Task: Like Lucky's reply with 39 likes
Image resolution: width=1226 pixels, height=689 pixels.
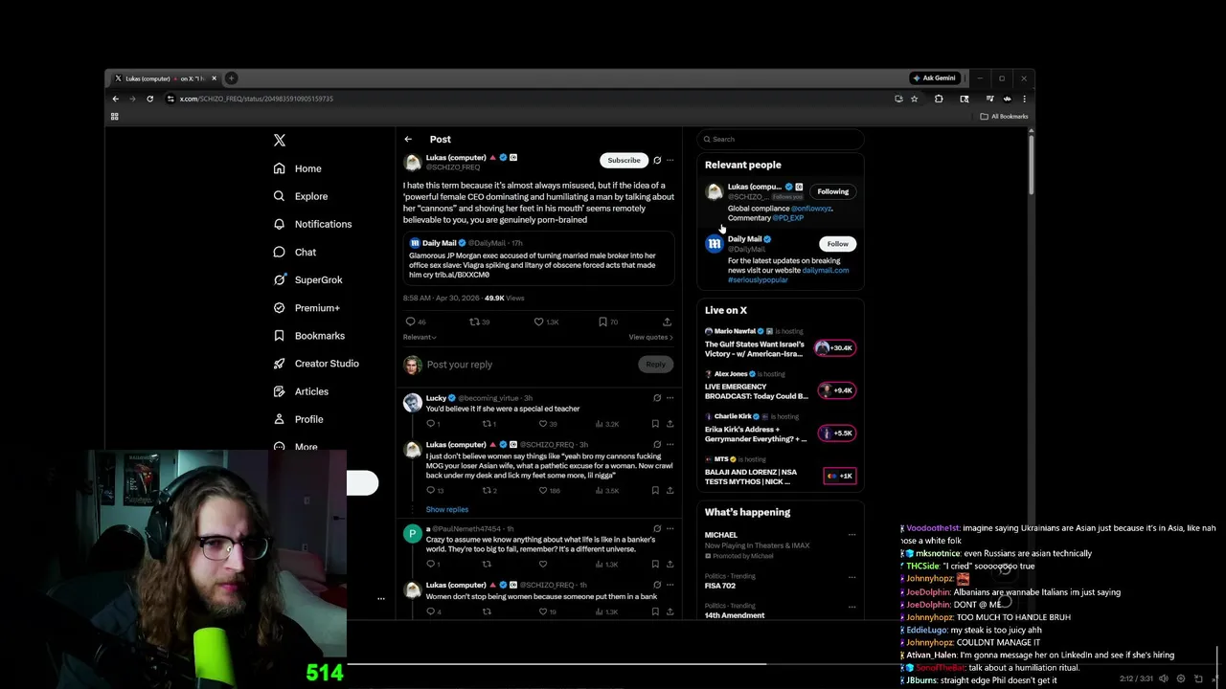Action: pos(543,424)
